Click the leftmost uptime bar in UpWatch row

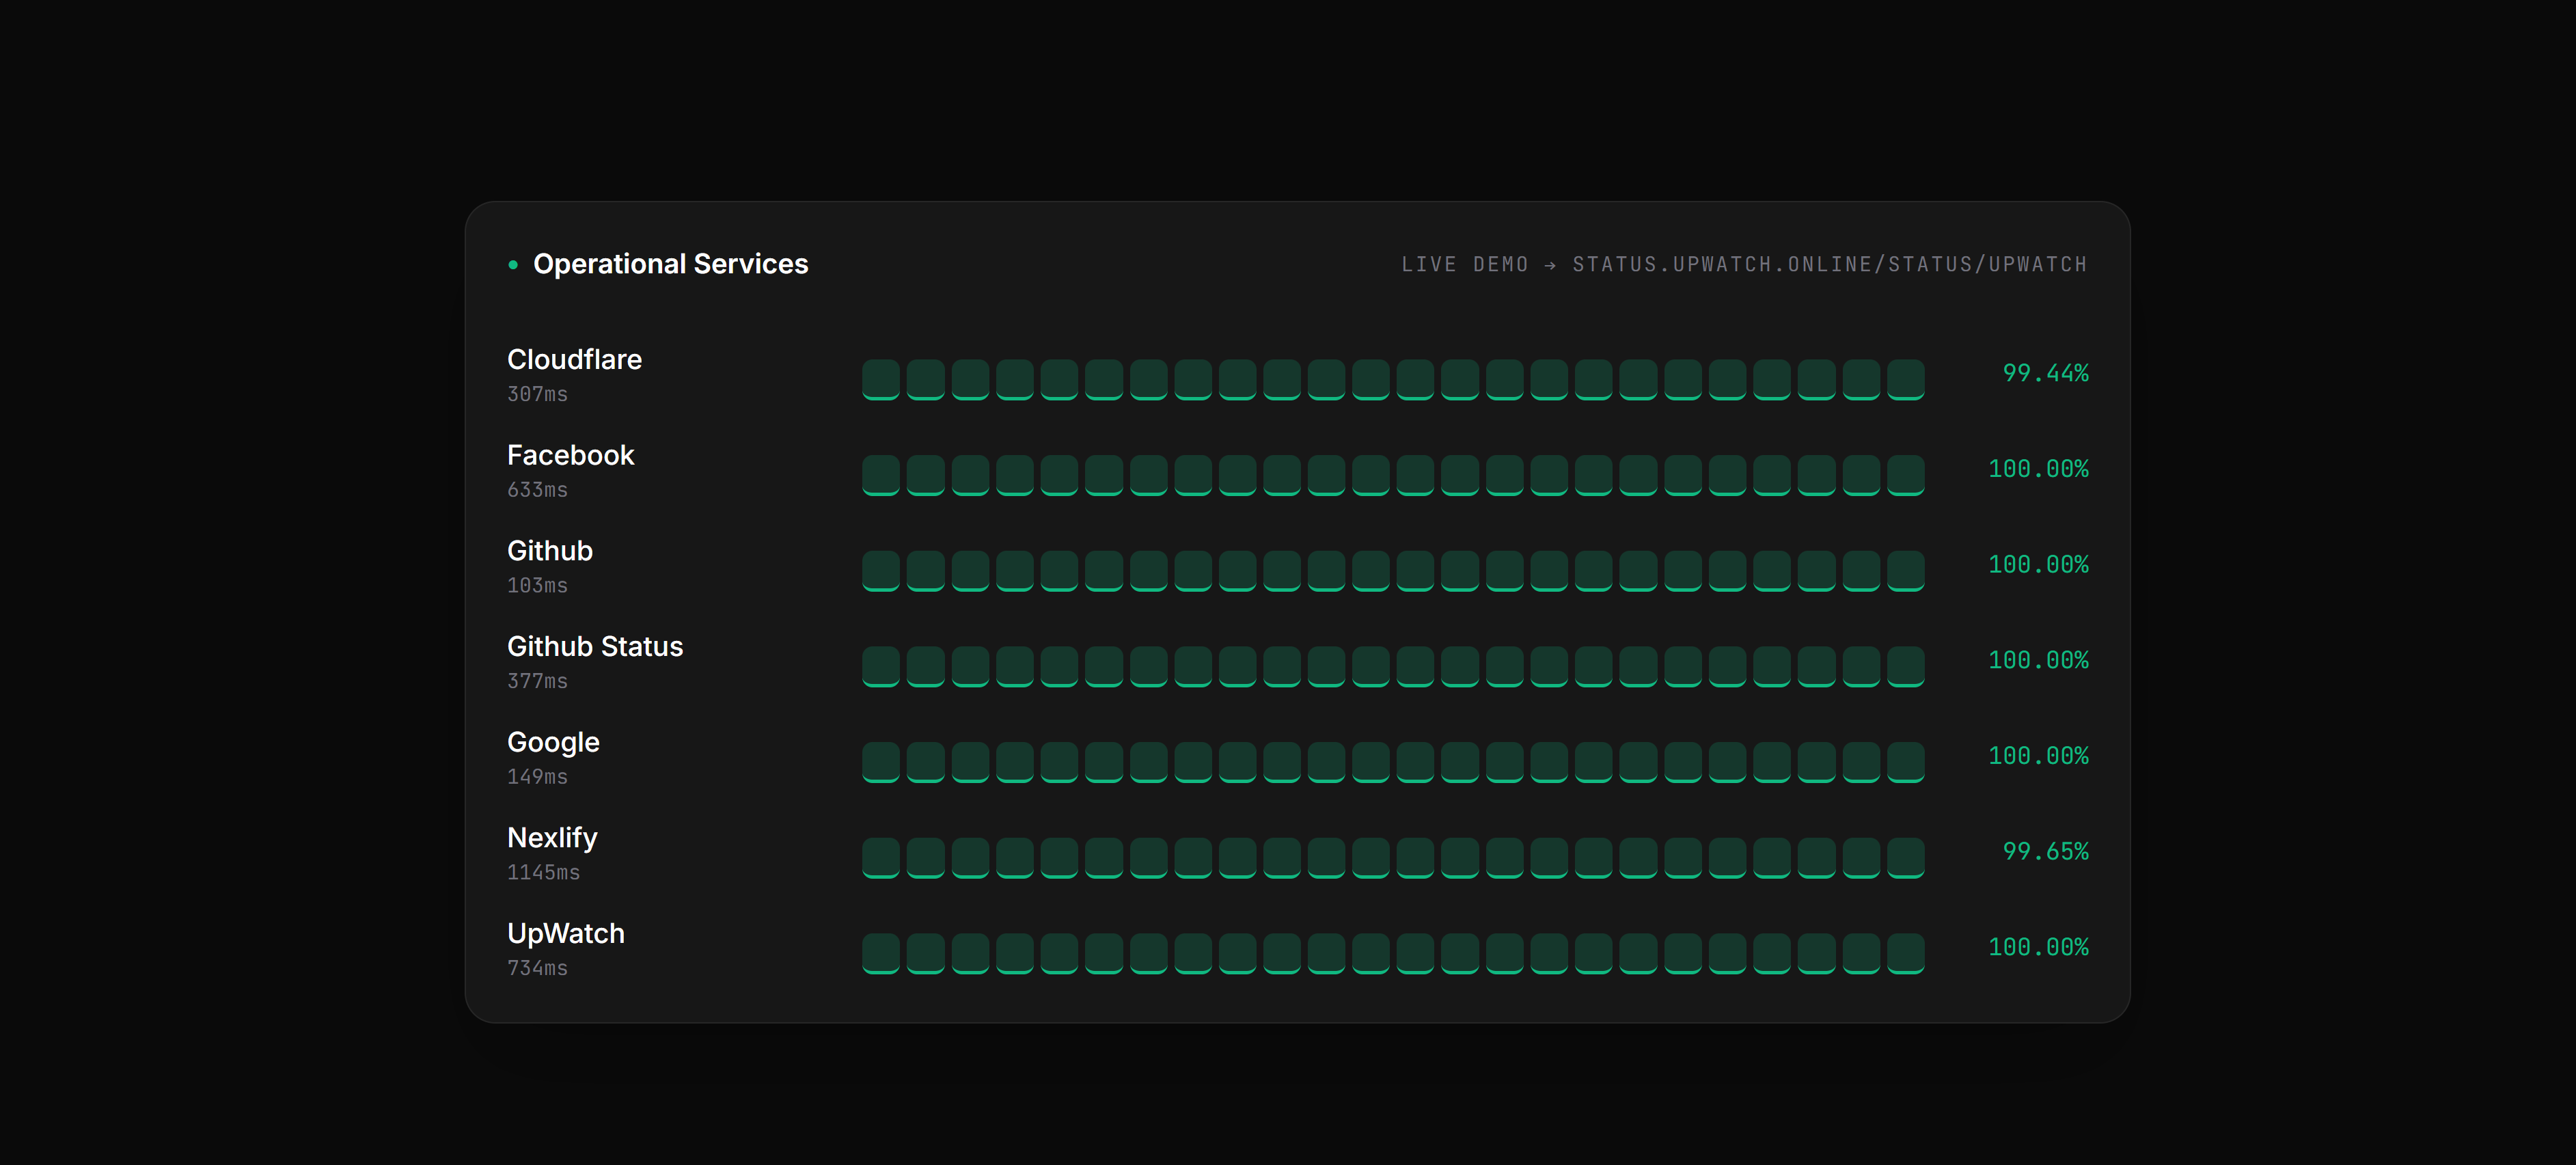(x=881, y=954)
